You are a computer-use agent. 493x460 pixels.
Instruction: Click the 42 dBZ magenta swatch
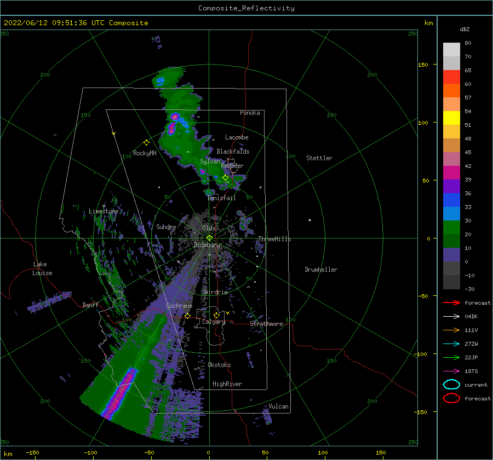click(x=451, y=172)
